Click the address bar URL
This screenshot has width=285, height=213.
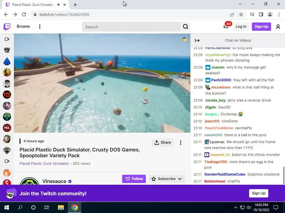tap(64, 14)
